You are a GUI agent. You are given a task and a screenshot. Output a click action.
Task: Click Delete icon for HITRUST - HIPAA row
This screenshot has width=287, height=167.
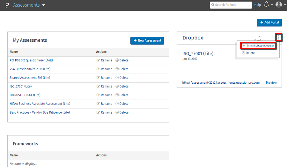[x=117, y=95]
